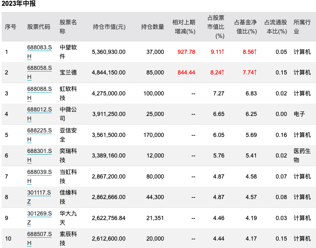The height and width of the screenshot is (248, 316).
Task: Click stock value ratio 4.44
Action: [x=219, y=239]
